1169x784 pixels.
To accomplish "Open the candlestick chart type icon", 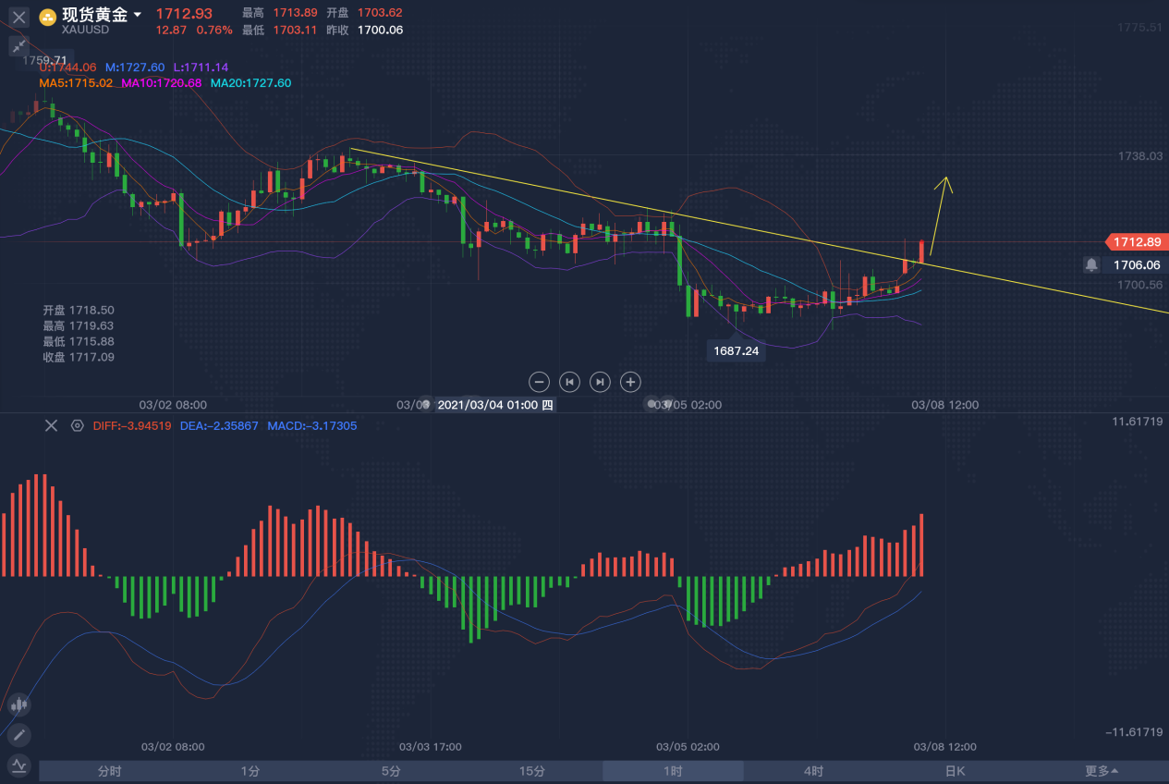I will (x=18, y=705).
